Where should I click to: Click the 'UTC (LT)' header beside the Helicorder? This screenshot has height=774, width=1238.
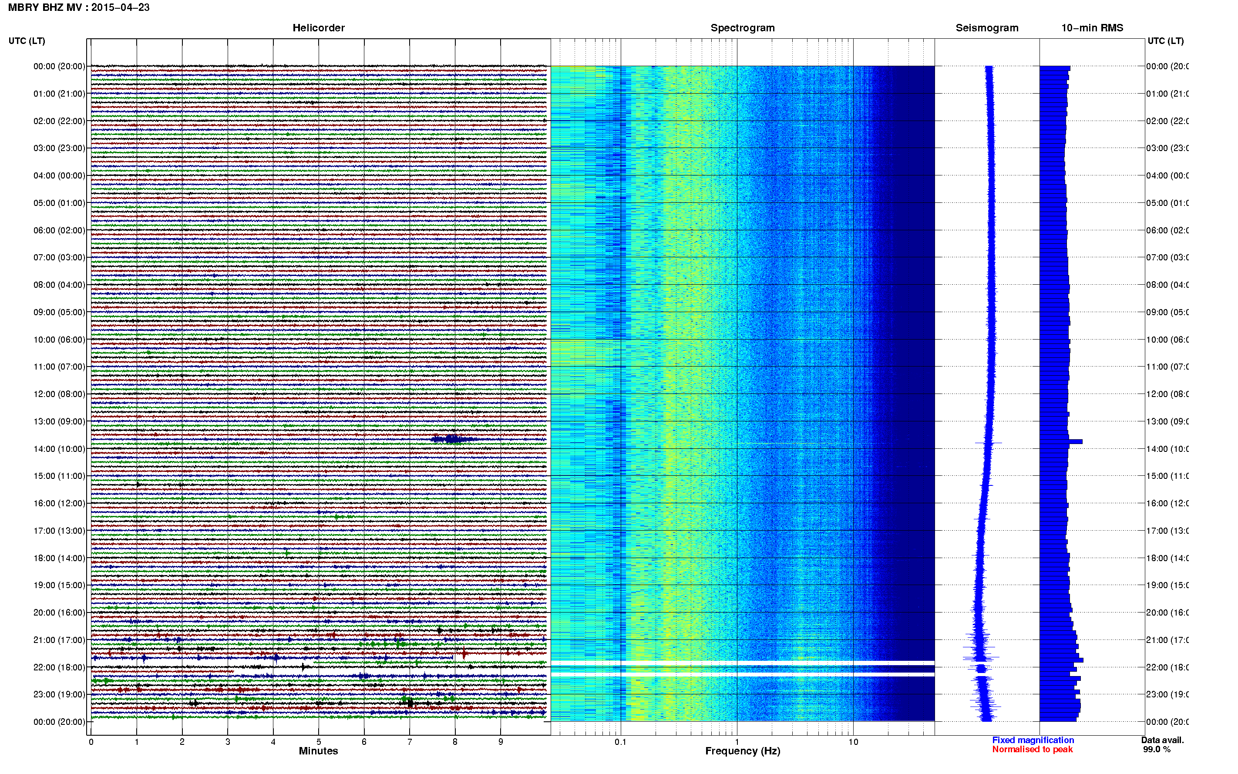(27, 40)
